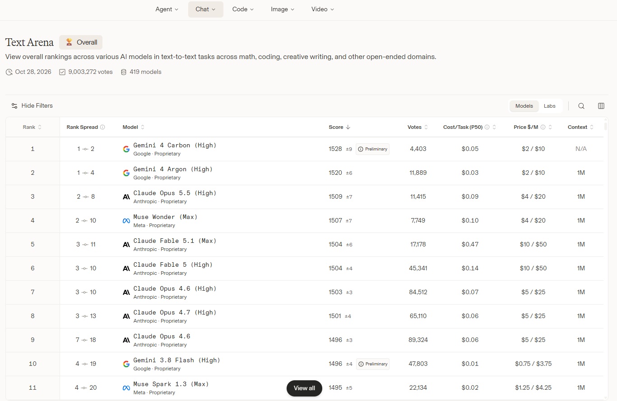Screen dimensions: 617x401
Task: Select the Models view toggle
Action: pyautogui.click(x=524, y=106)
